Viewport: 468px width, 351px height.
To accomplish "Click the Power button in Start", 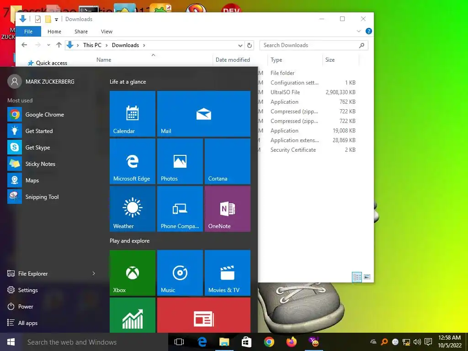I will [20, 306].
